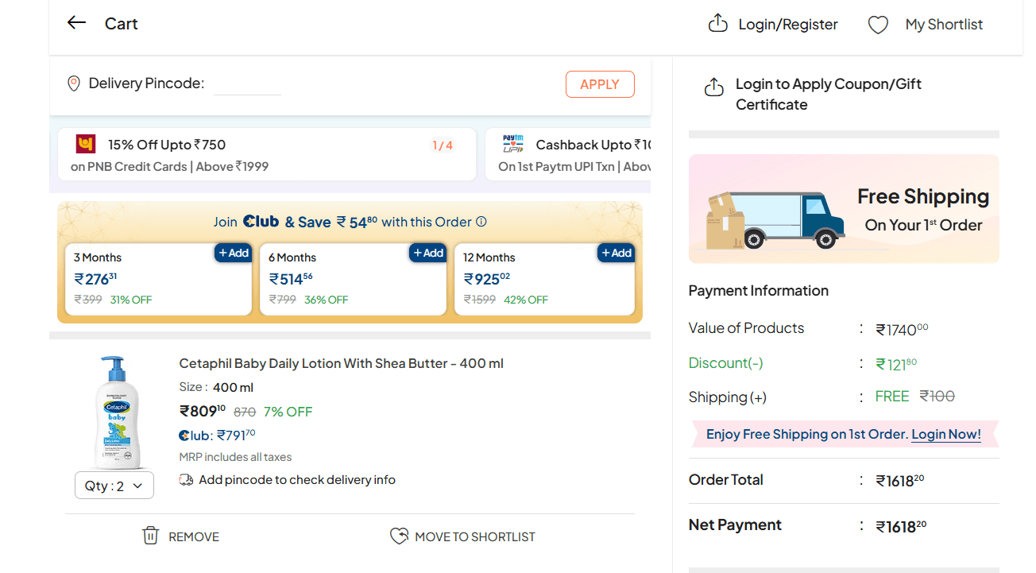Click the location pin icon by Delivery Pincode
Viewport: 1036px width, 573px height.
pyautogui.click(x=74, y=83)
